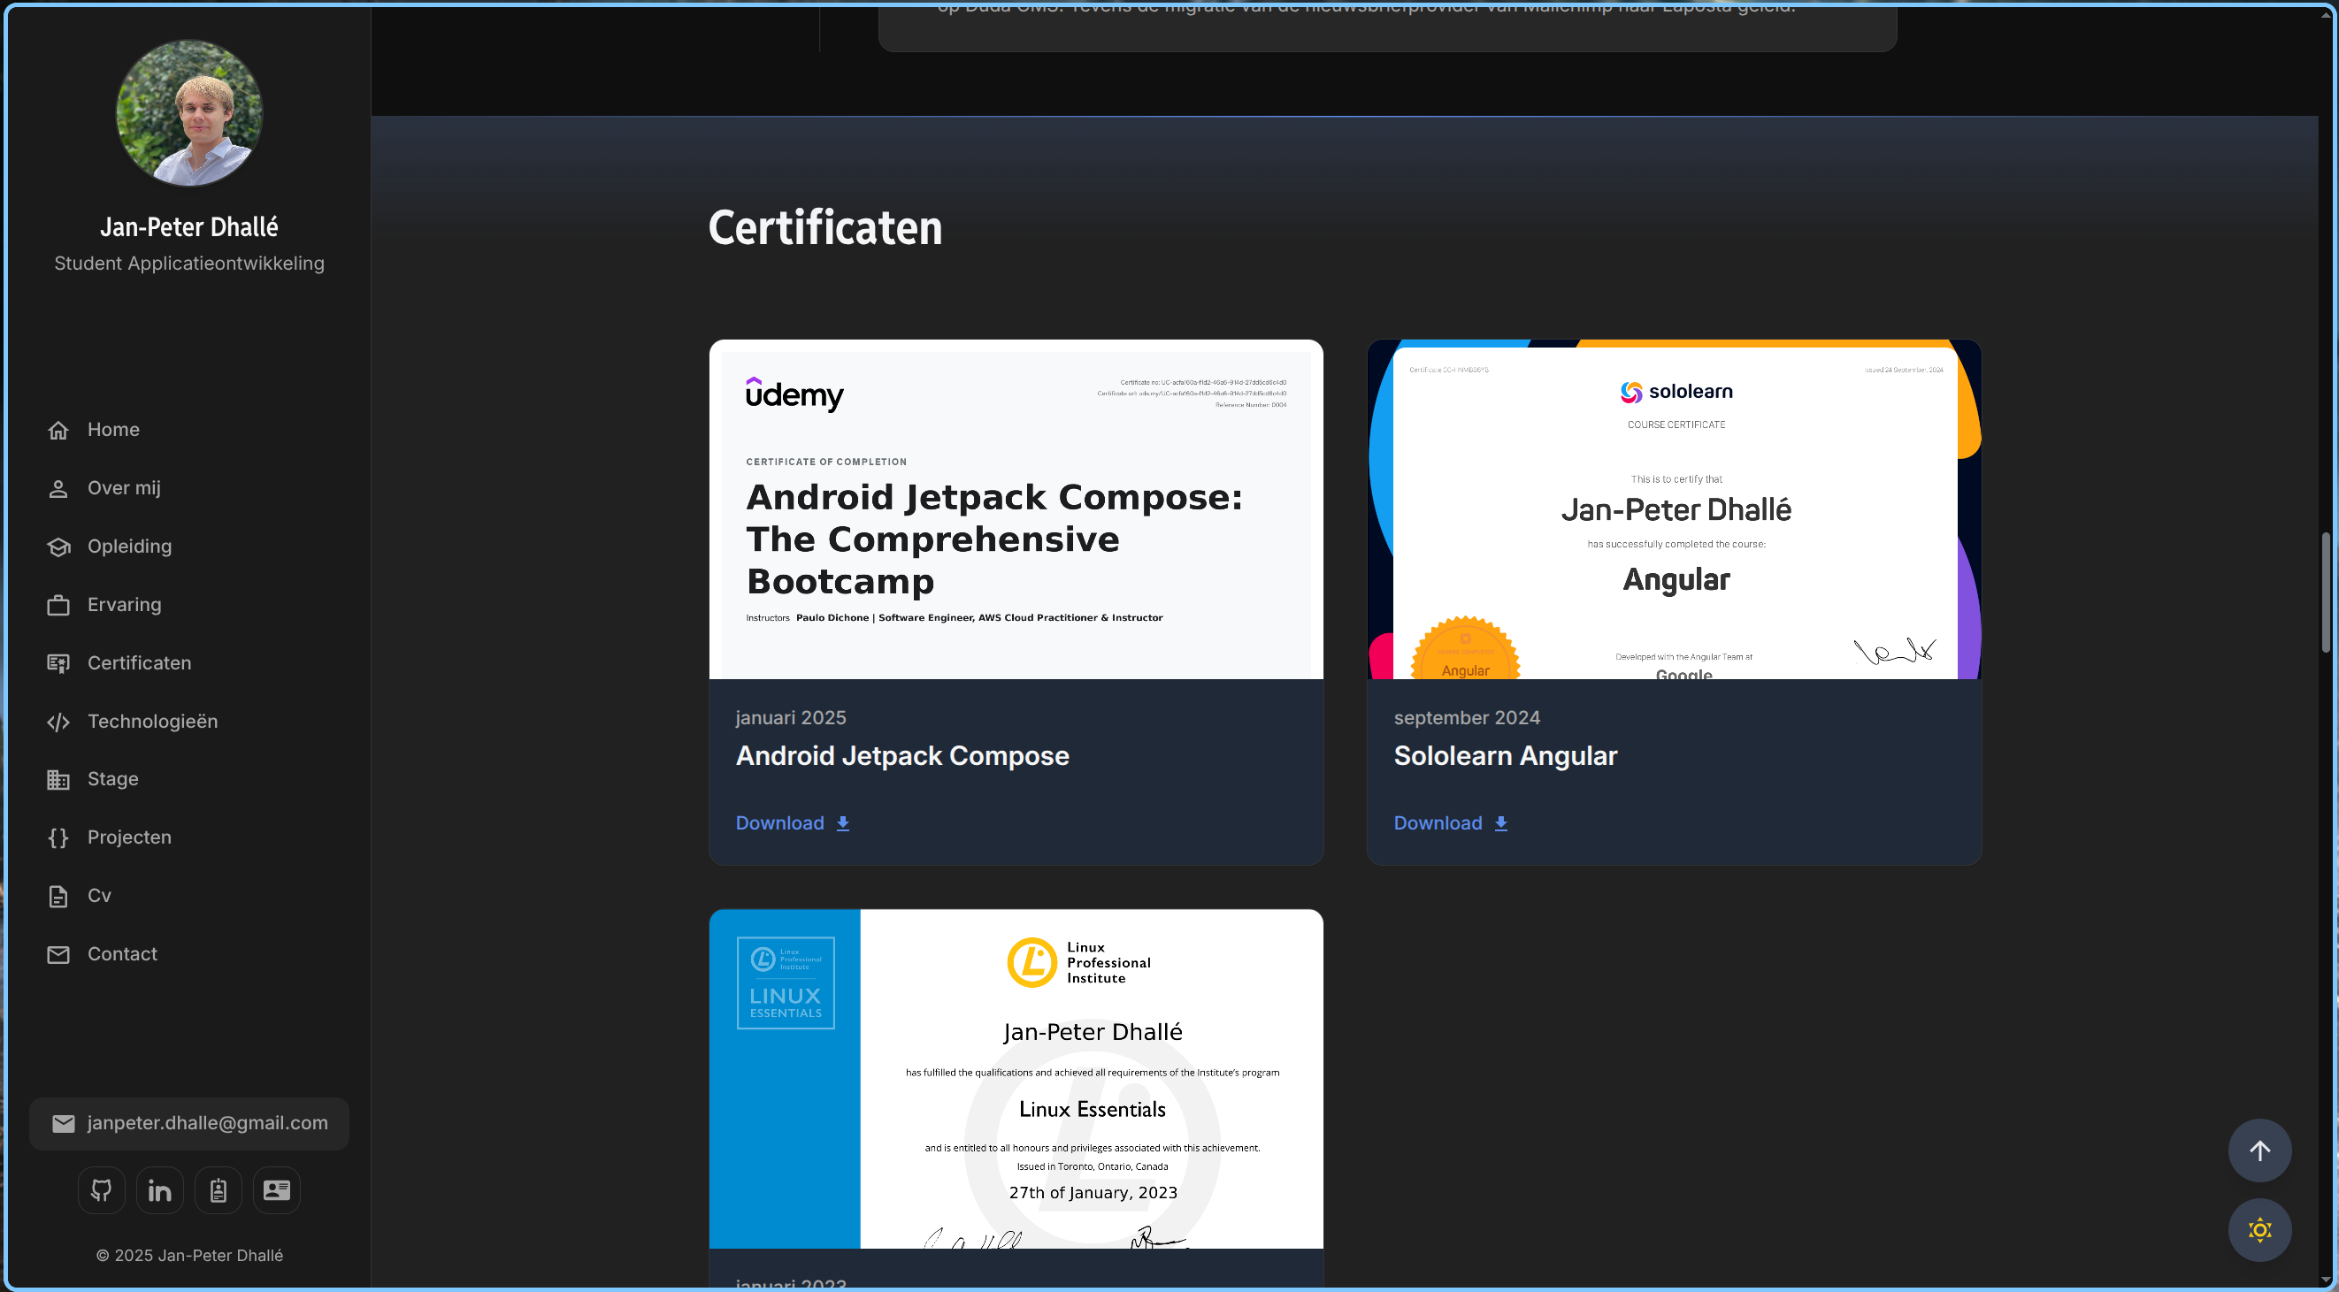Open the GitHub profile icon

tap(102, 1190)
